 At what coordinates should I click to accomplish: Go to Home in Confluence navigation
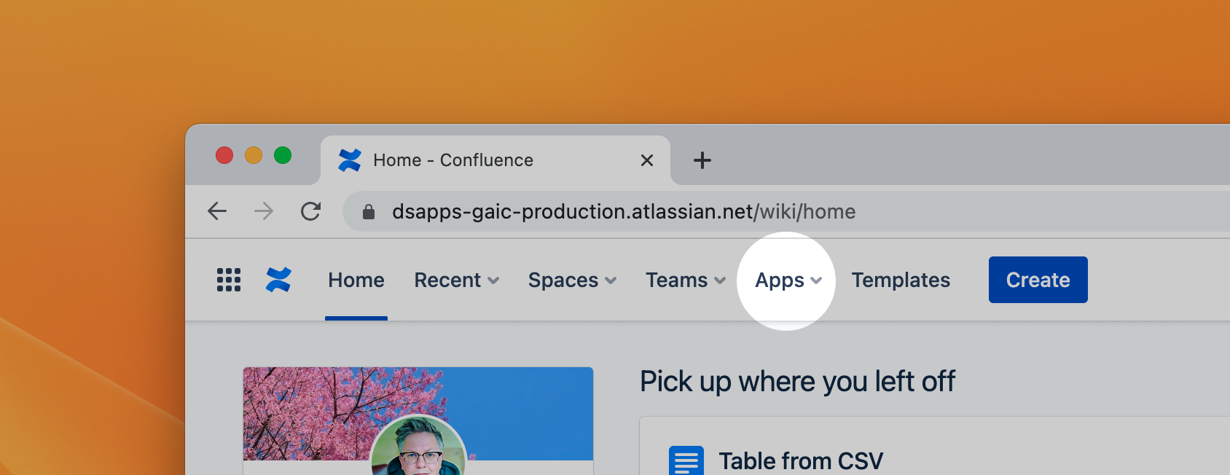tap(356, 280)
